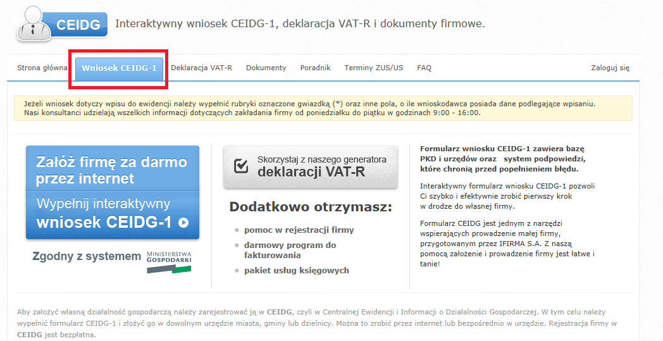Click checkmark icon on VAT-R button
Viewport: 663px width, 341px height.
pos(241,166)
